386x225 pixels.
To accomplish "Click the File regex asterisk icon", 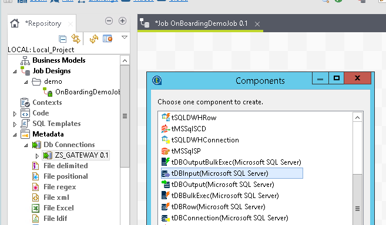I will click(36, 187).
